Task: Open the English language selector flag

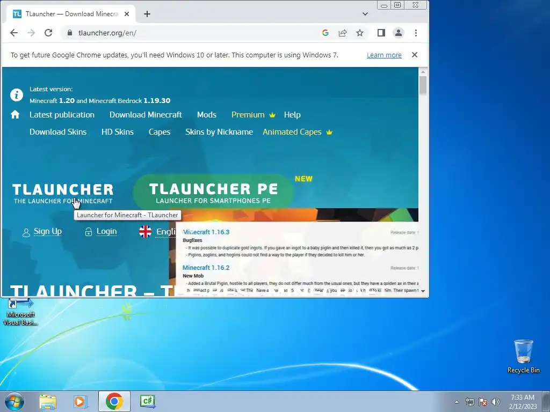Action: [145, 231]
